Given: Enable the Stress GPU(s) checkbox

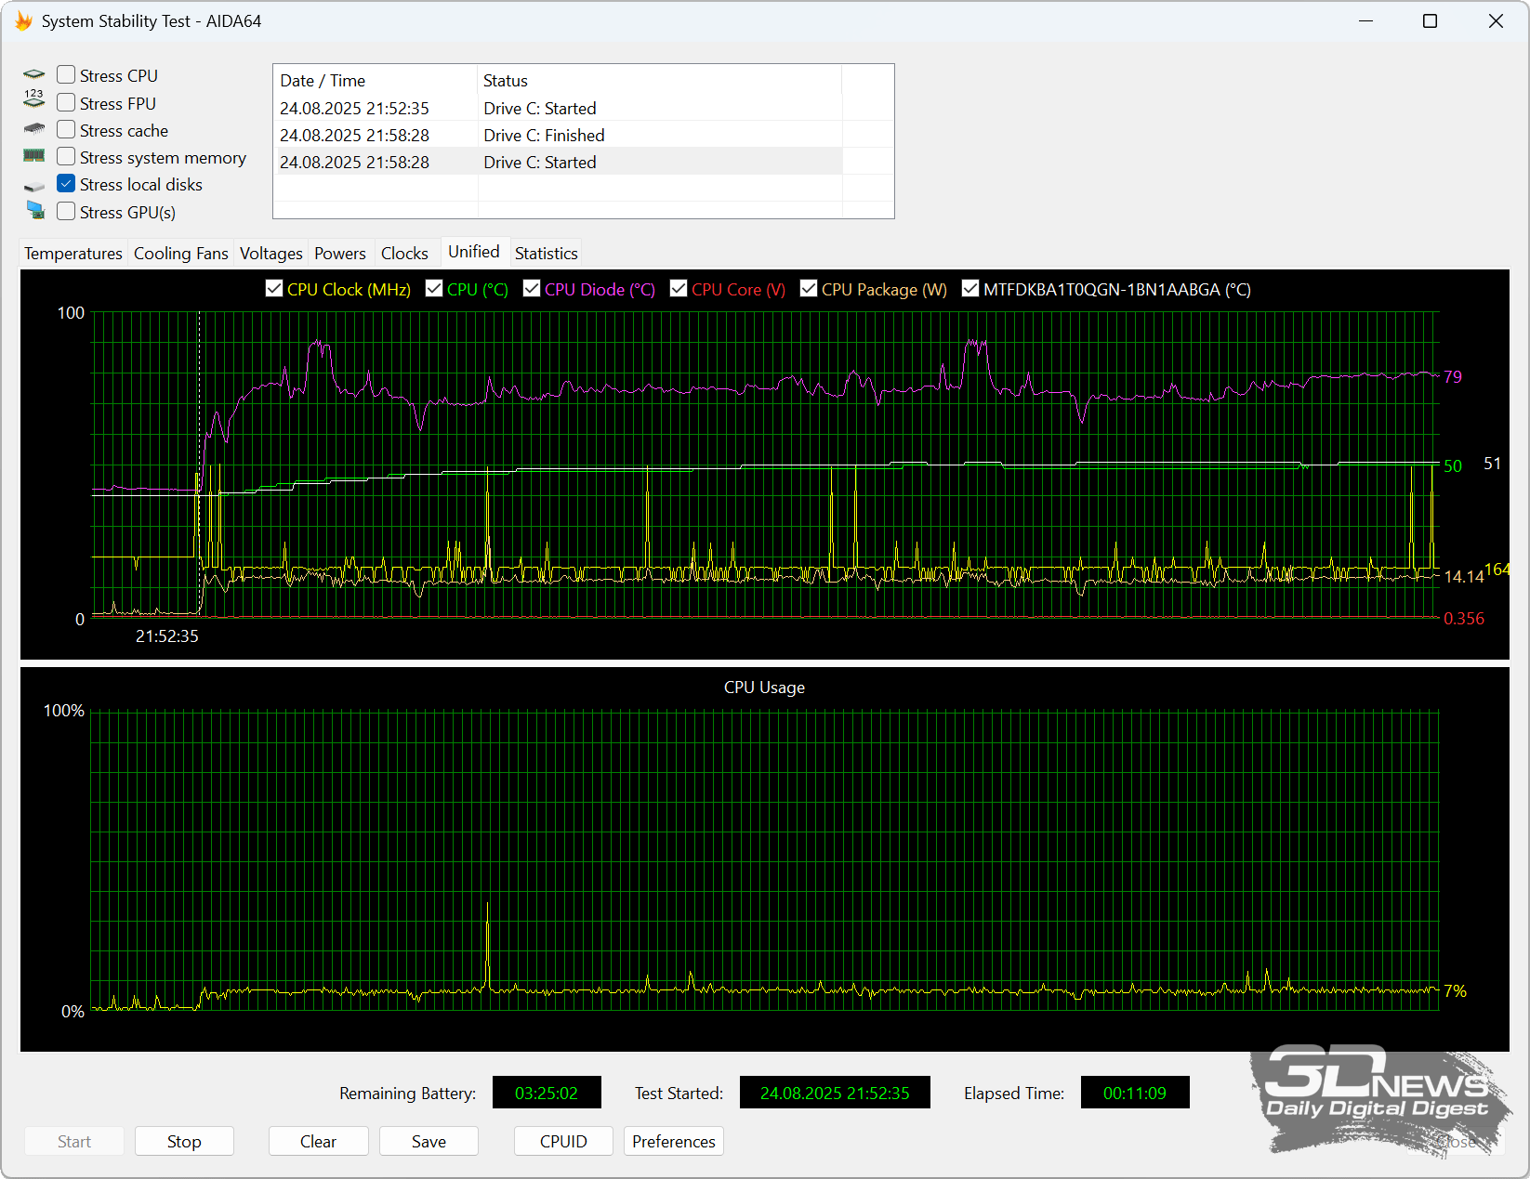Looking at the screenshot, I should (66, 211).
